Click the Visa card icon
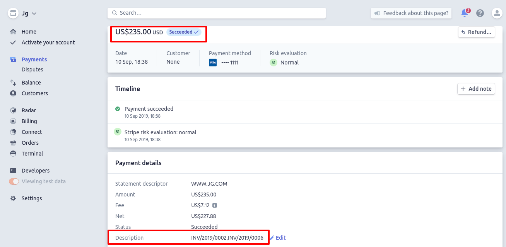 tap(213, 63)
